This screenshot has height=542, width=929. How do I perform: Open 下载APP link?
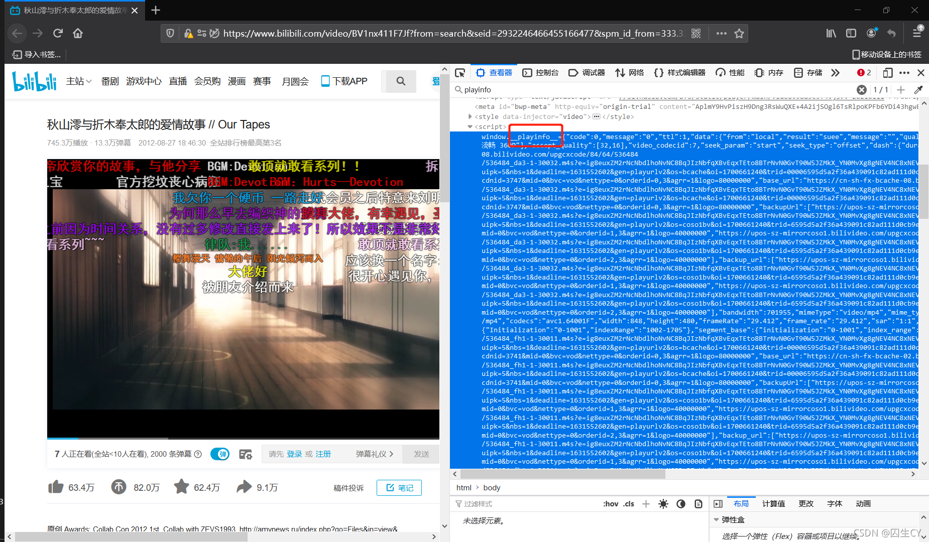point(344,81)
